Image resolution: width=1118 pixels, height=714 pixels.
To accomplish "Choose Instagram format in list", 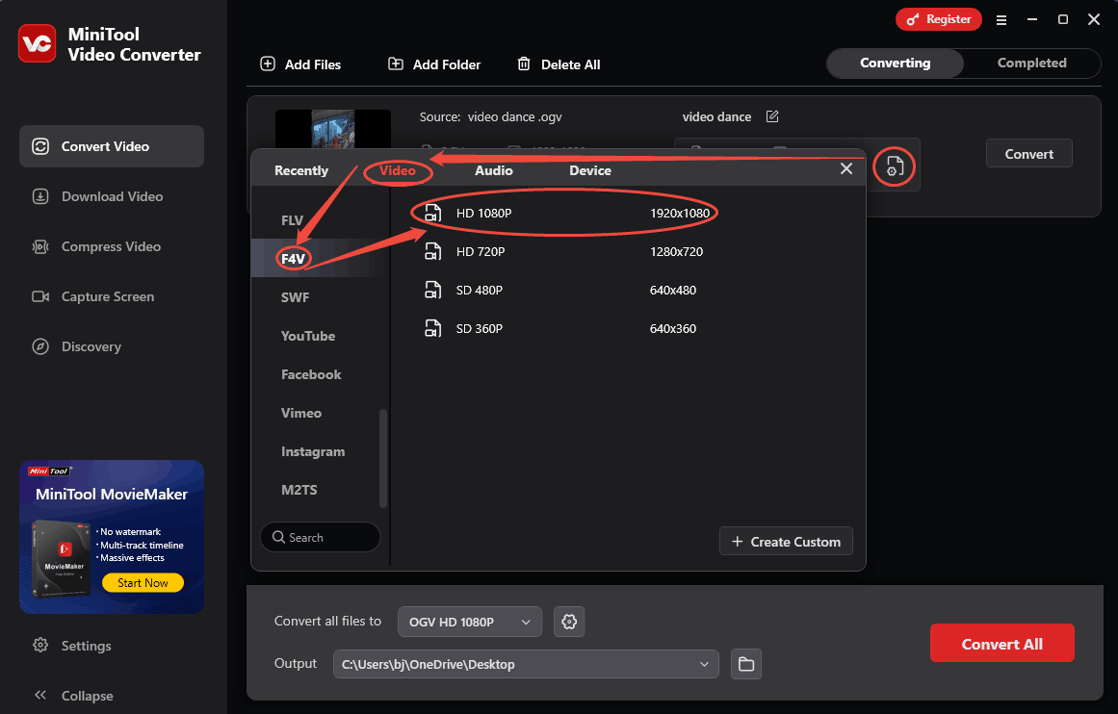I will [x=320, y=451].
